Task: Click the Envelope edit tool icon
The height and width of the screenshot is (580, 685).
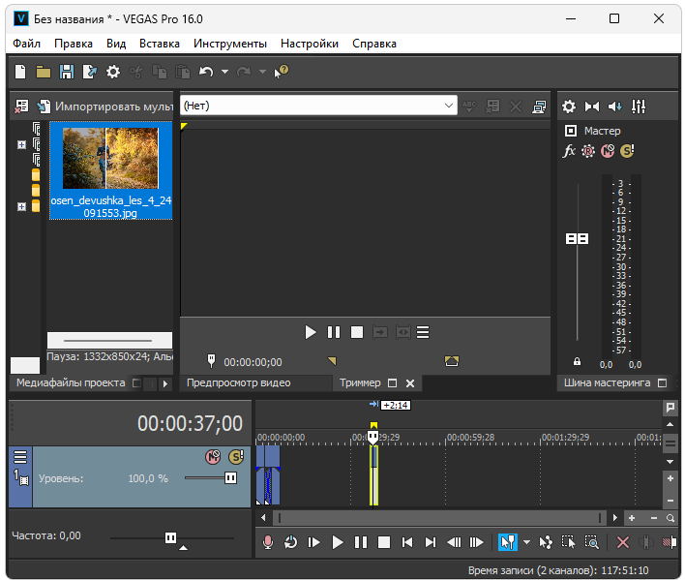Action: click(546, 543)
